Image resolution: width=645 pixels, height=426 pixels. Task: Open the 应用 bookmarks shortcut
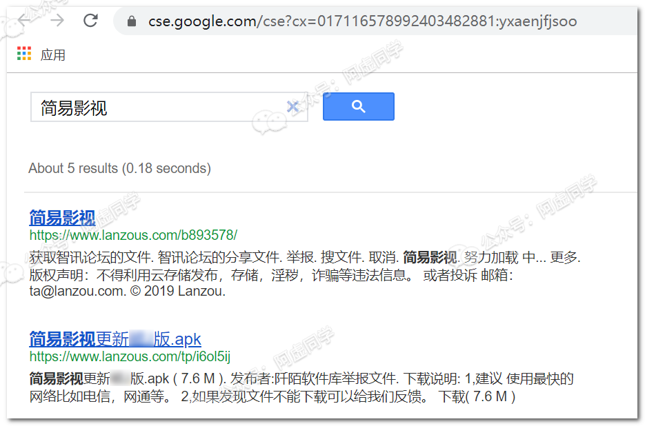click(52, 54)
